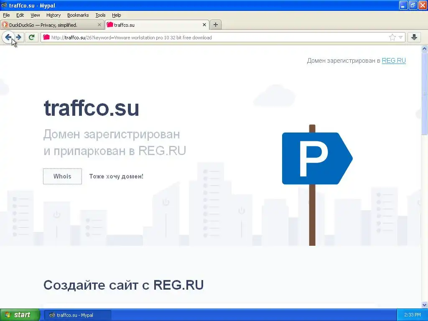Image resolution: width=428 pixels, height=321 pixels.
Task: Open the Tools menu
Action: click(100, 15)
